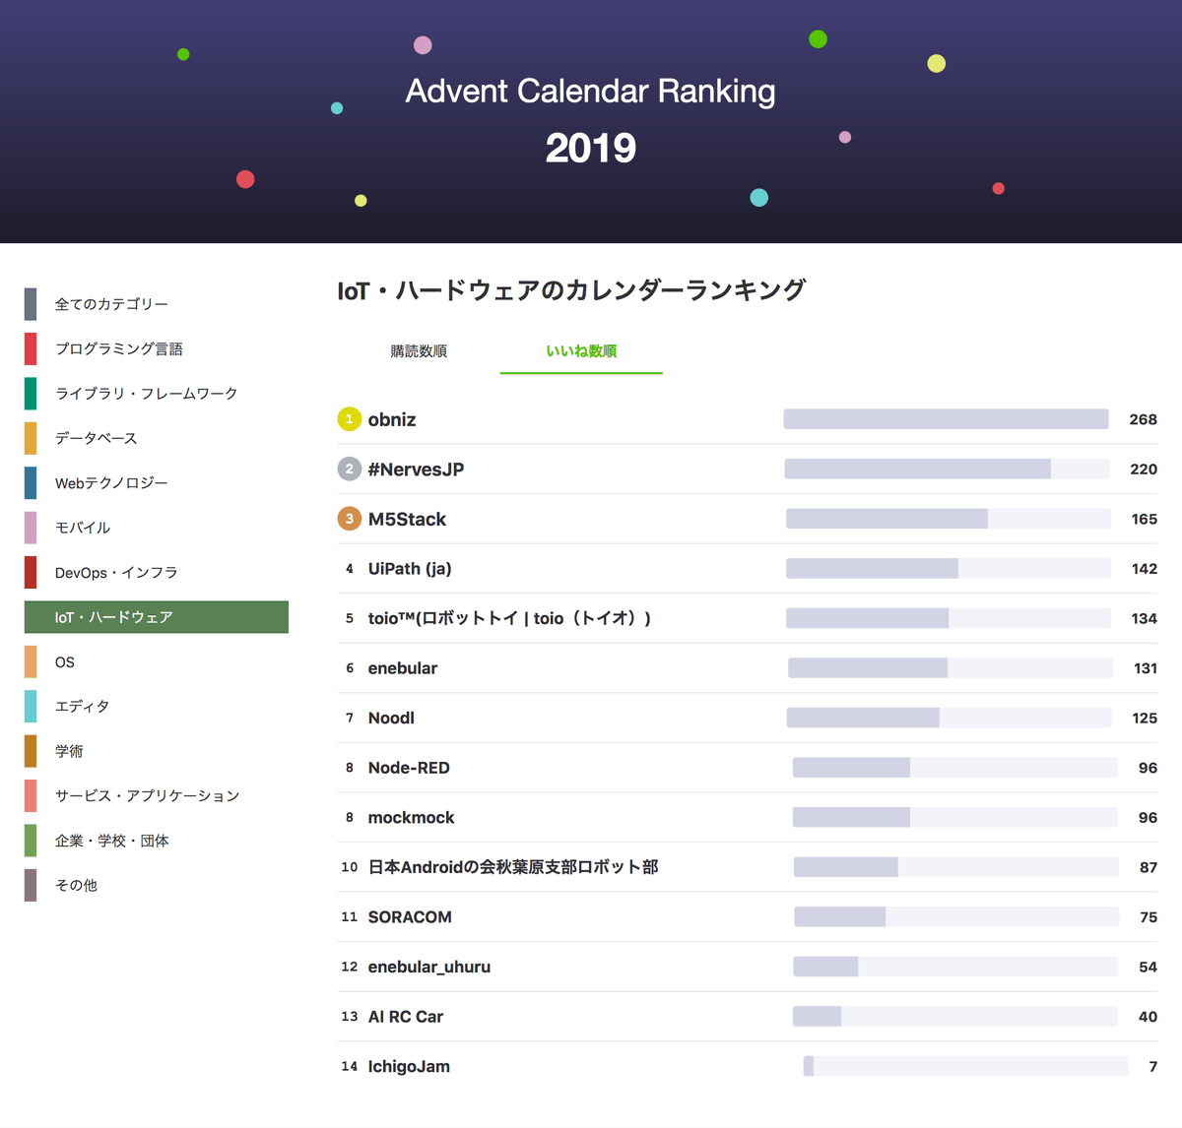Viewport: 1182px width, 1128px height.
Task: Choose the 学術 category
Action: pos(69,752)
